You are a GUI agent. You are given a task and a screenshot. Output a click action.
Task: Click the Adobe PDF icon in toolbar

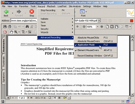click(x=5, y=32)
